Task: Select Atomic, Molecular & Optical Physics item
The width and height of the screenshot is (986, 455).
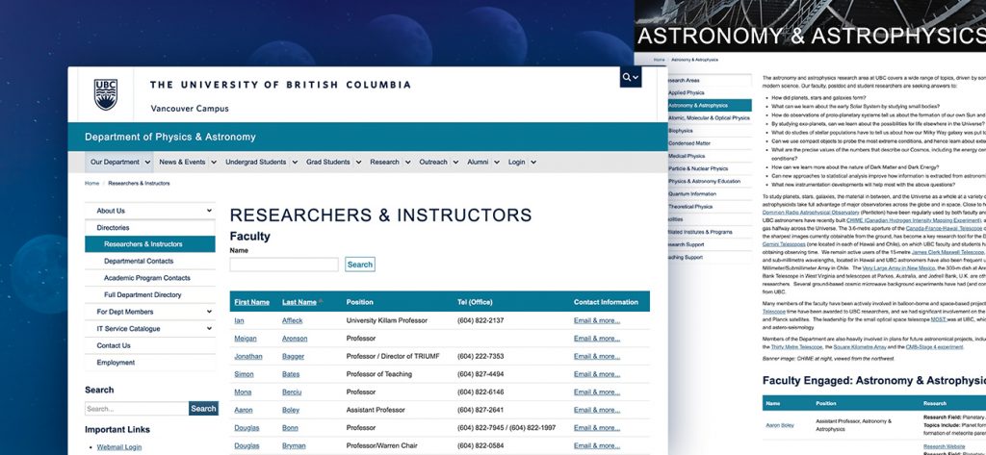Action: pos(709,118)
